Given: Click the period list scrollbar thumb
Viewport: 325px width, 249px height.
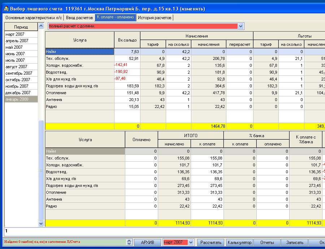Looking at the screenshot, I should pyautogui.click(x=41, y=170).
